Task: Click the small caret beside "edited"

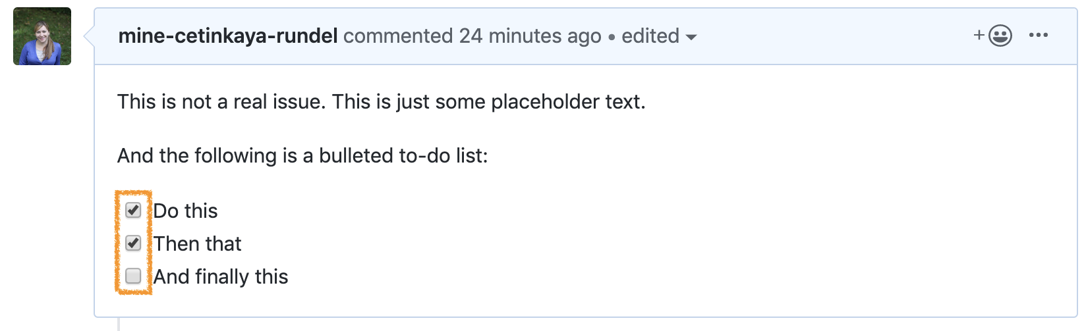Action: tap(691, 38)
